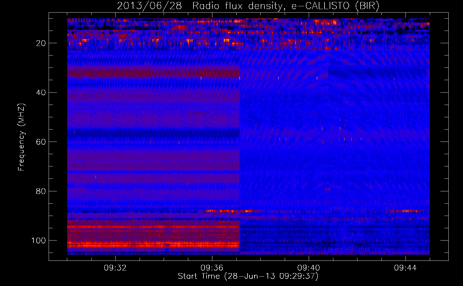The height and width of the screenshot is (286, 463).
Task: Click the 'Start Time (28-Jun-13 09:29:37)' axis label
Action: point(248,276)
